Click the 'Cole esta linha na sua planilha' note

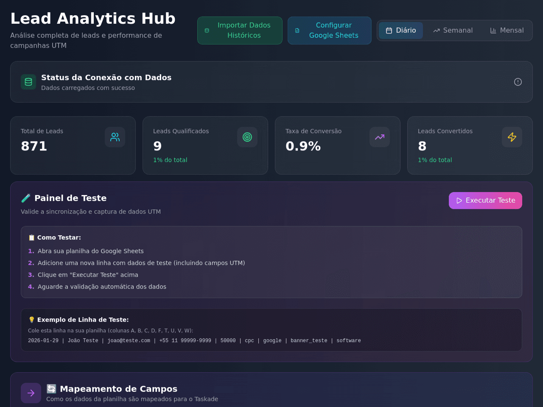pyautogui.click(x=110, y=330)
